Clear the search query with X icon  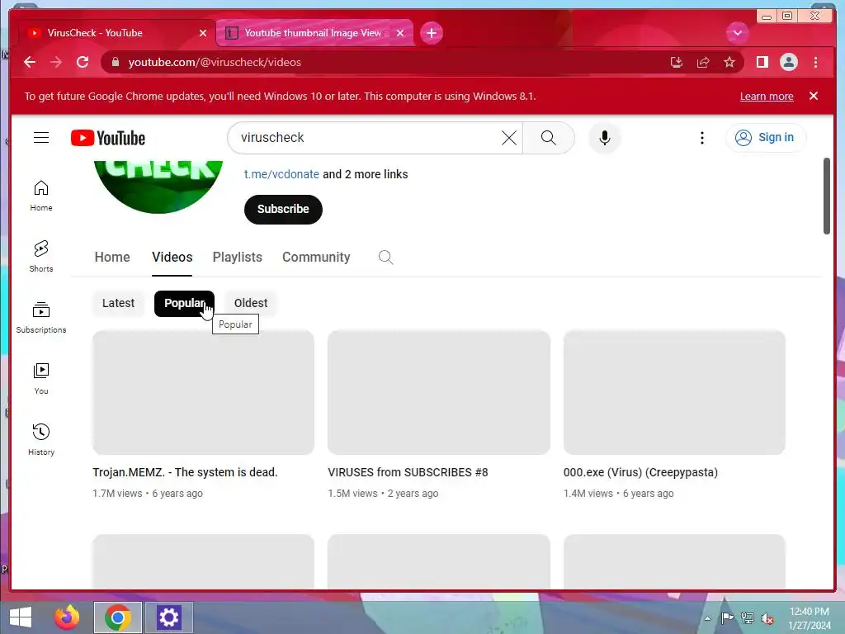508,138
